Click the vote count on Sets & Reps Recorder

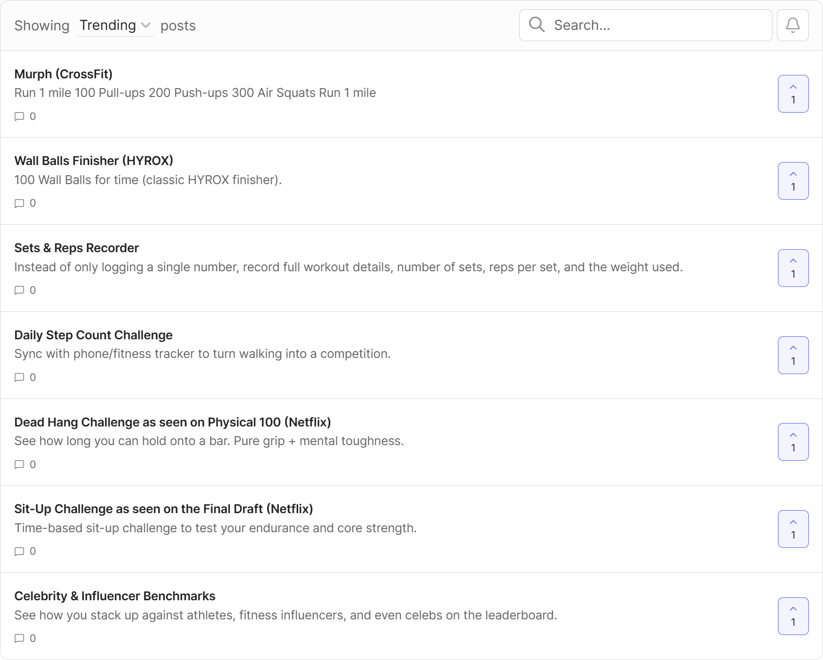pyautogui.click(x=793, y=275)
